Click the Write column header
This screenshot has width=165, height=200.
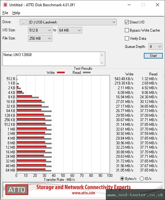point(130,74)
